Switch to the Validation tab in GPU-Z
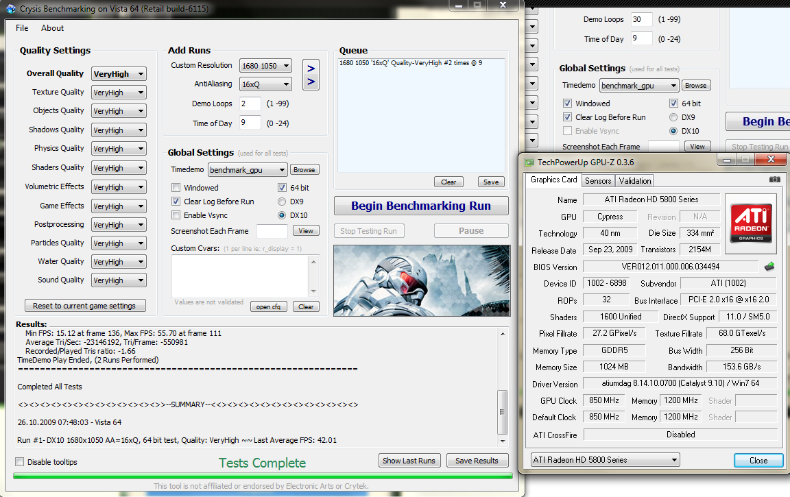Viewport: 790px width, 497px height. [635, 181]
